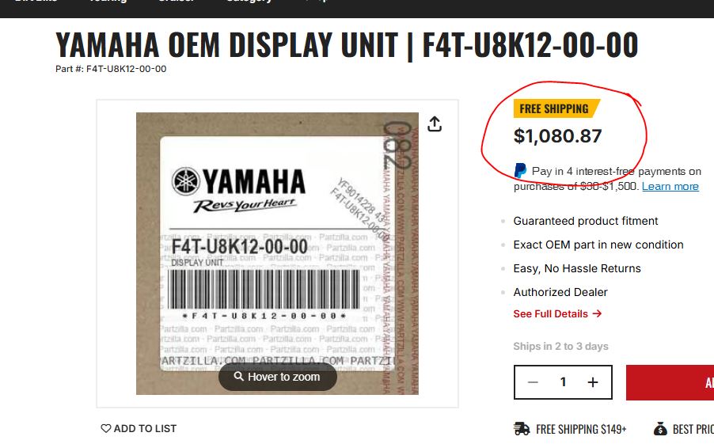Click the Part # F4T-U8K12-00-00 text

(111, 69)
